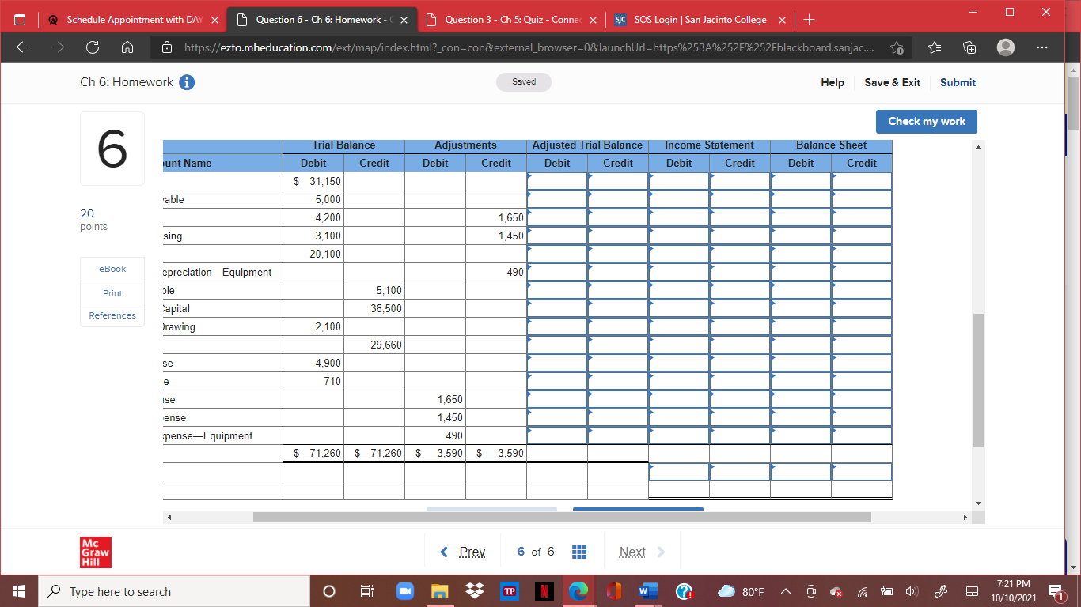Open Microsoft Office from taskbar
This screenshot has width=1081, height=607.
coord(614,591)
